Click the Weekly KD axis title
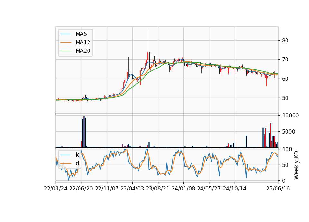 (x=296, y=165)
